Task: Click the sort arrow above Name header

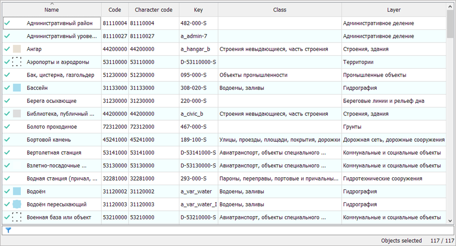Action: coord(52,4)
